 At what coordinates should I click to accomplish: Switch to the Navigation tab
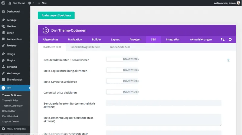[75, 39]
